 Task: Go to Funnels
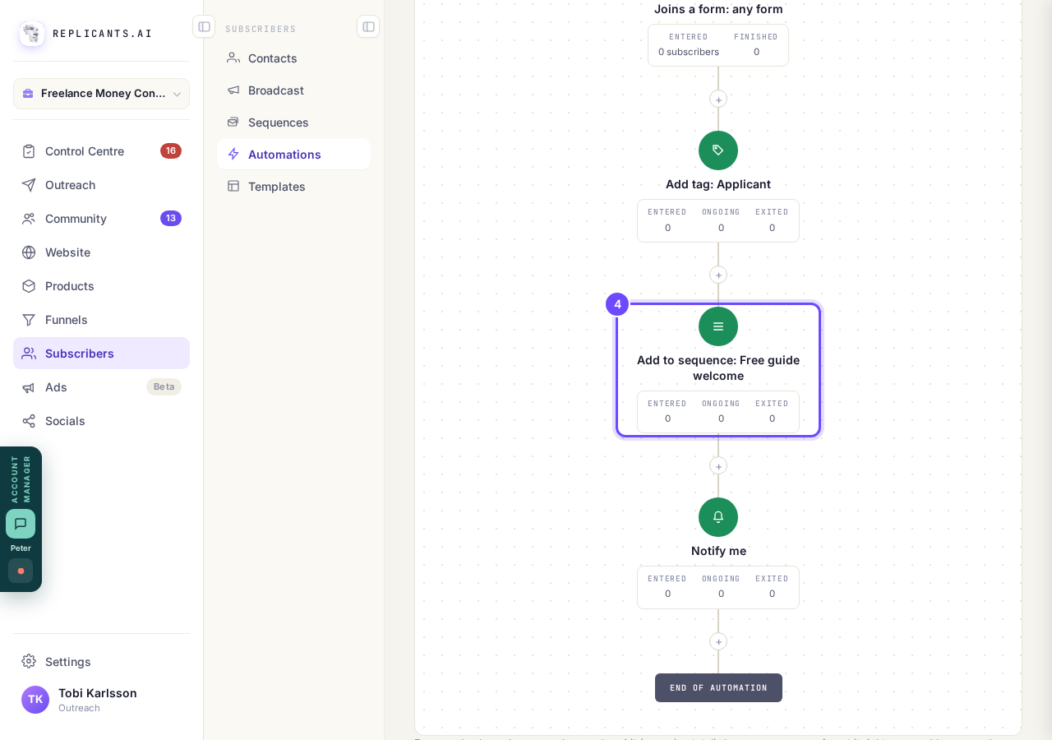(101, 320)
